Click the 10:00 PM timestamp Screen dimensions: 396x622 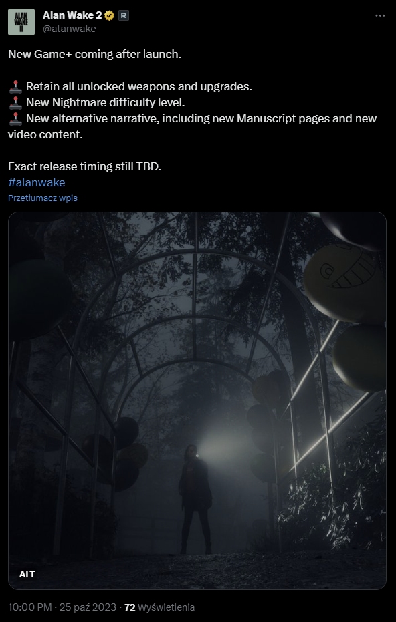pyautogui.click(x=30, y=607)
